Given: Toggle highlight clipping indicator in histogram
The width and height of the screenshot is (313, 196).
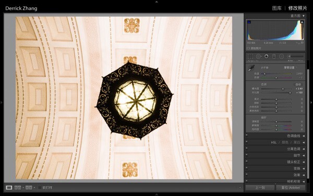Looking at the screenshot, I should 302,22.
